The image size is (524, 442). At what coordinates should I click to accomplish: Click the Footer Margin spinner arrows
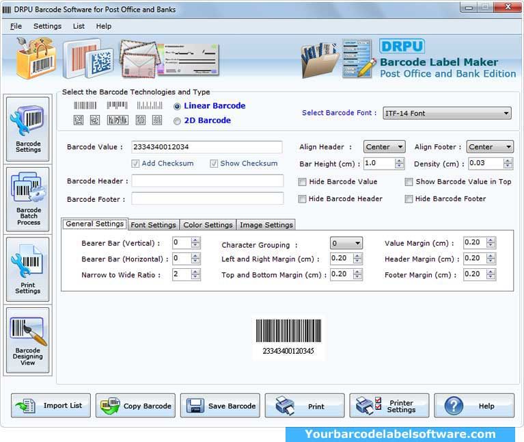tap(491, 274)
